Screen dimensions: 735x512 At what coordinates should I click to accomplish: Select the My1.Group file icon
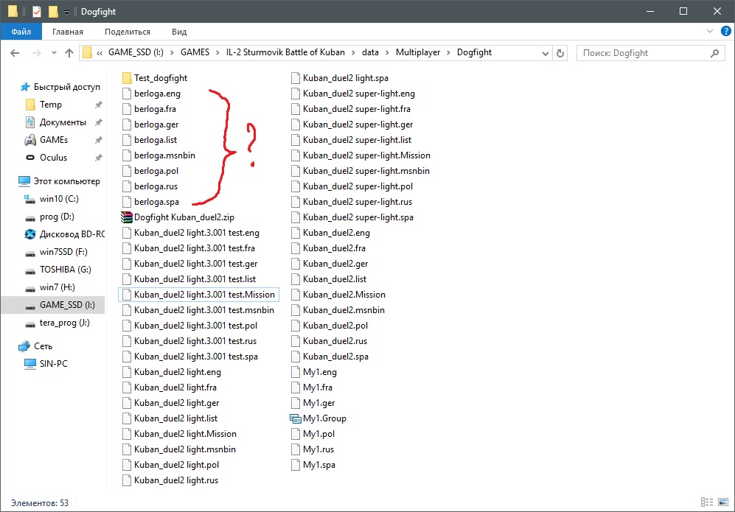tap(296, 418)
